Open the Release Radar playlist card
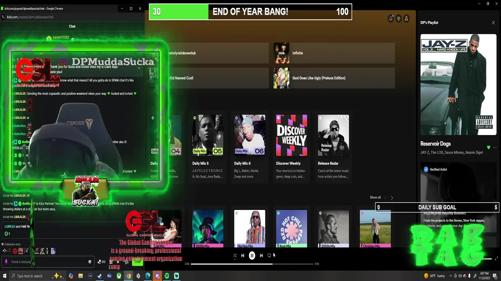The width and height of the screenshot is (501, 281). (333, 147)
